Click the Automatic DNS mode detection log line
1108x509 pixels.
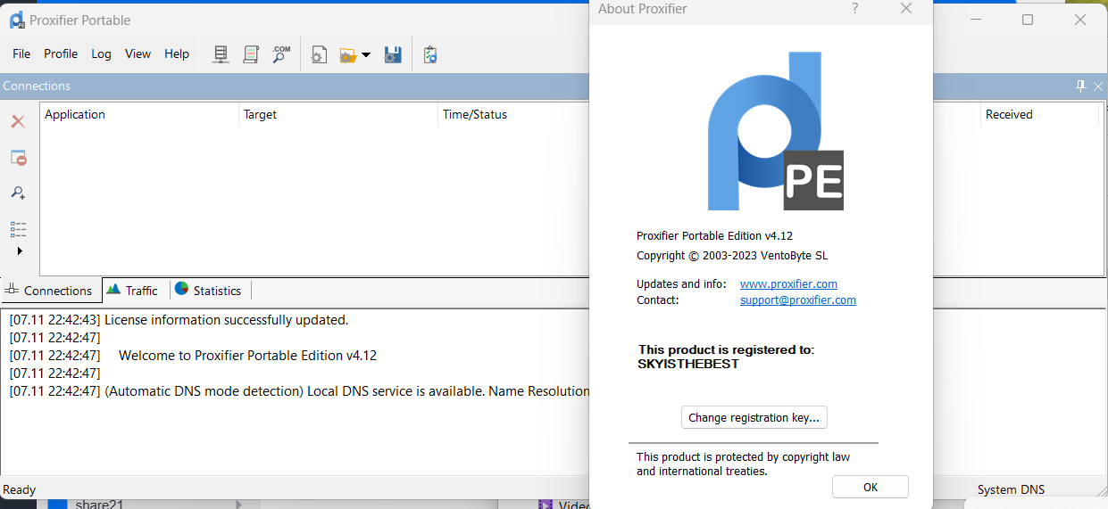coord(299,390)
